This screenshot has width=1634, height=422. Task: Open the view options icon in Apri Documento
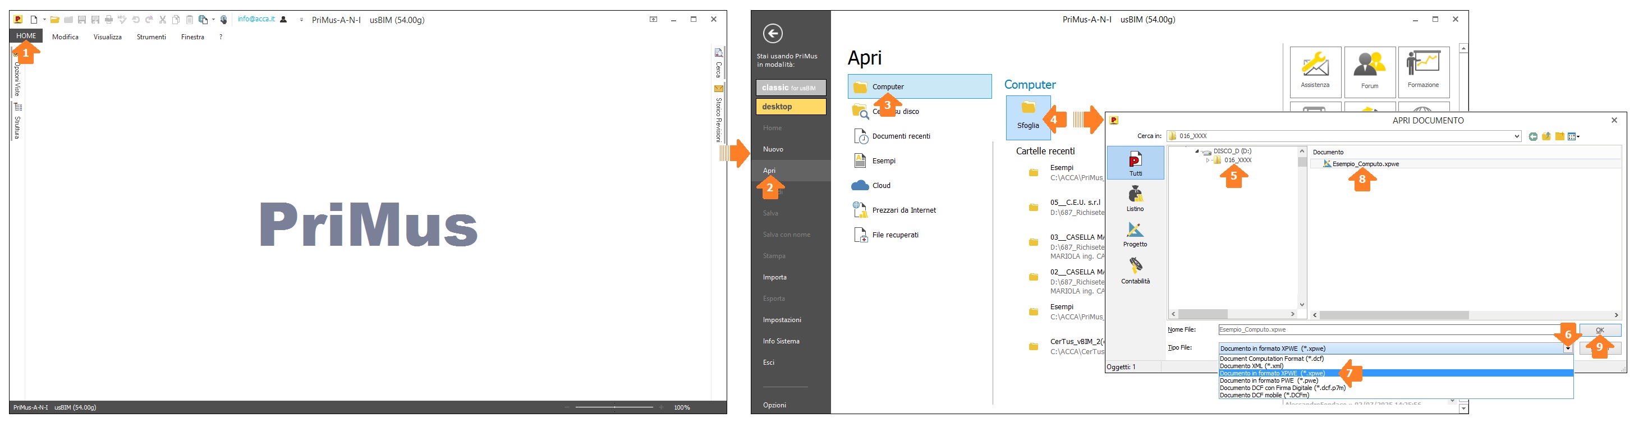pos(1573,136)
